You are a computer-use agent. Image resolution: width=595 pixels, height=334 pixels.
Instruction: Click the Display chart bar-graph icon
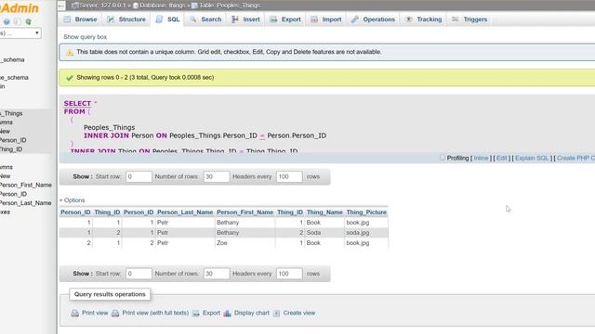(227, 314)
